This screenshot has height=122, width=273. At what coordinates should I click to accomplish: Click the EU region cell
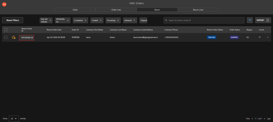[248, 37]
